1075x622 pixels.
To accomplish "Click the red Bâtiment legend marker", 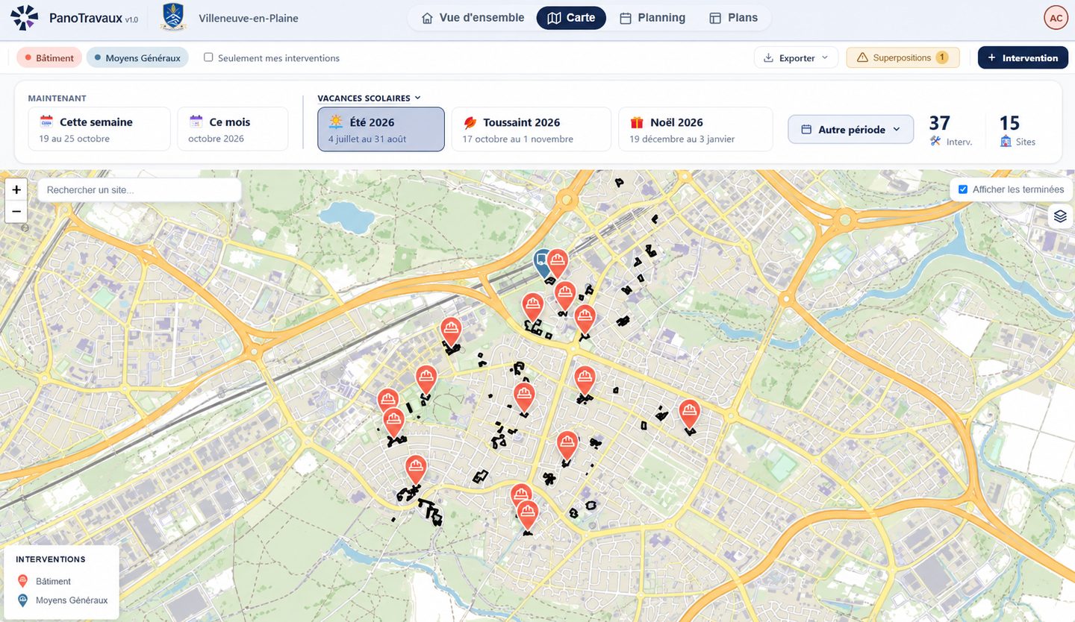I will (x=22, y=581).
